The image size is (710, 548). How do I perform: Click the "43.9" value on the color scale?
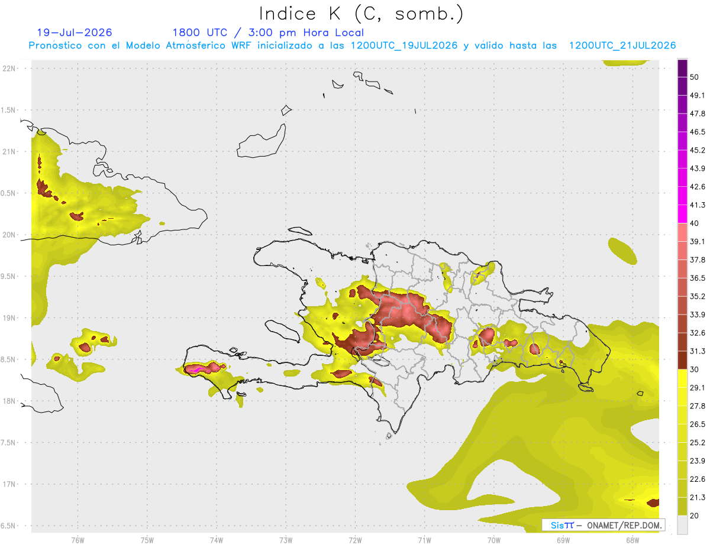(x=697, y=168)
